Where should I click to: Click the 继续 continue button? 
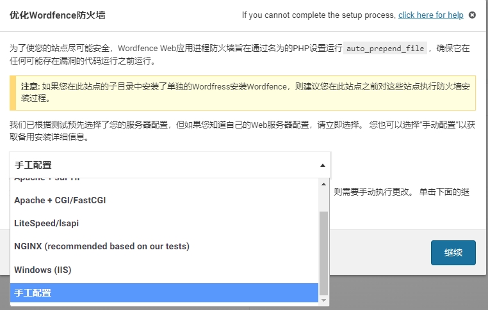point(453,252)
